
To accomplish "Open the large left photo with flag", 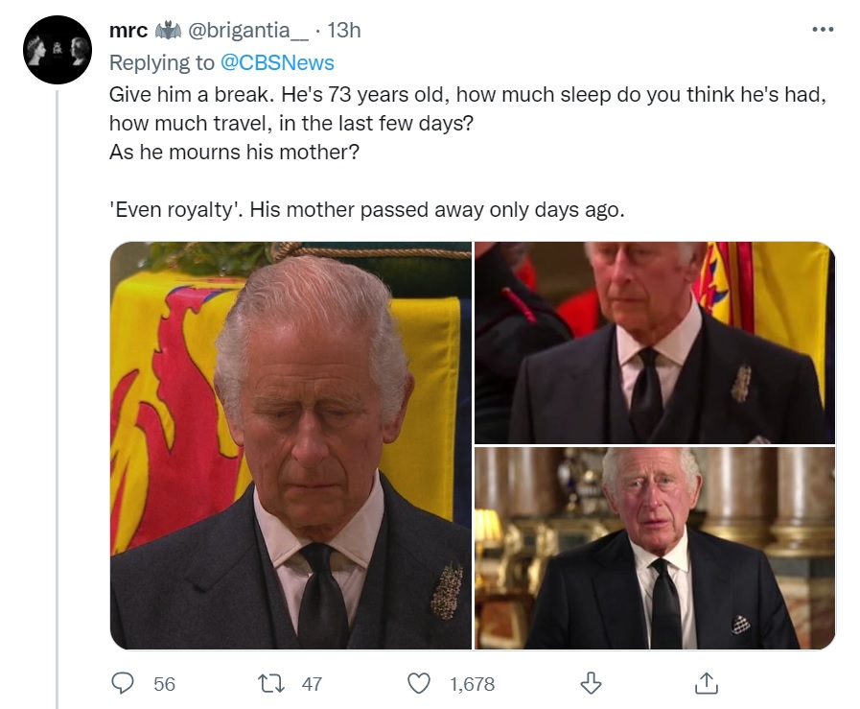I will [x=291, y=445].
